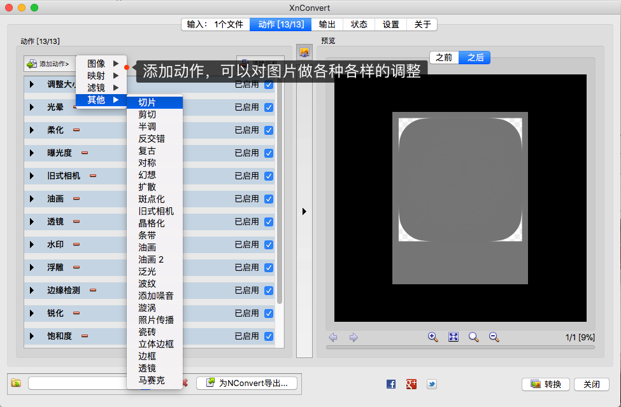621x407 pixels.
Task: Click the fit-to-window preview icon
Action: coord(453,337)
